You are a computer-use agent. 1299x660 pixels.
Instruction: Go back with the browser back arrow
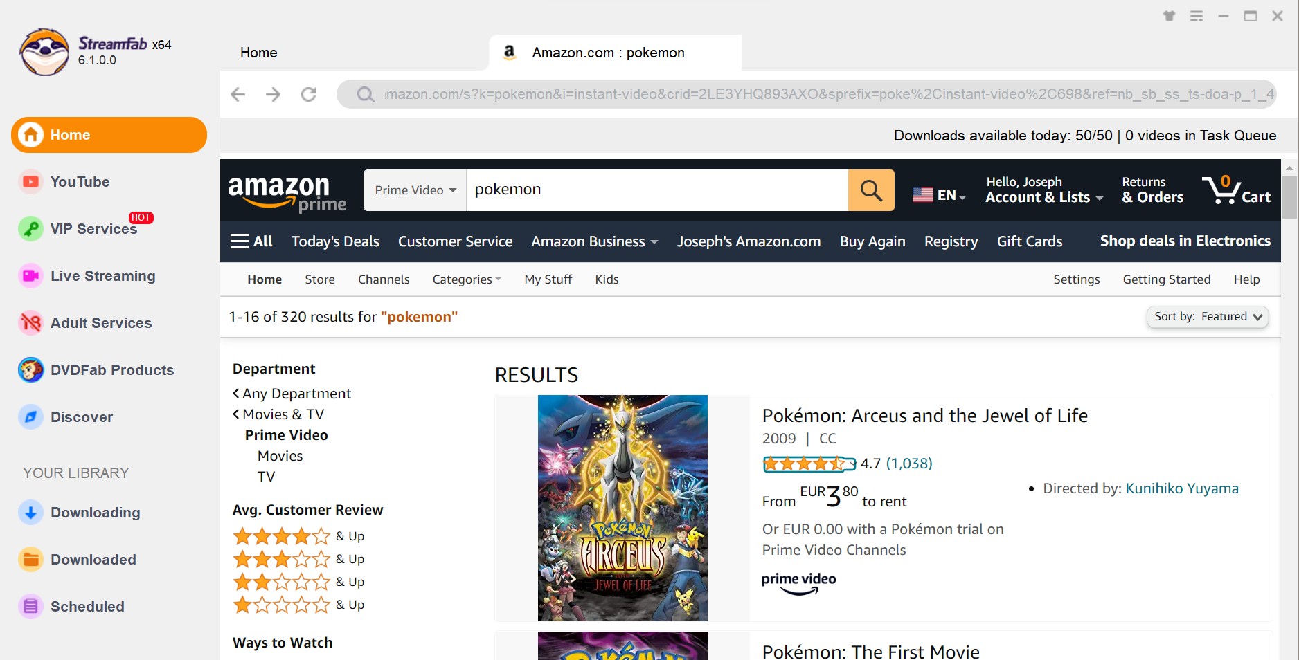point(238,94)
